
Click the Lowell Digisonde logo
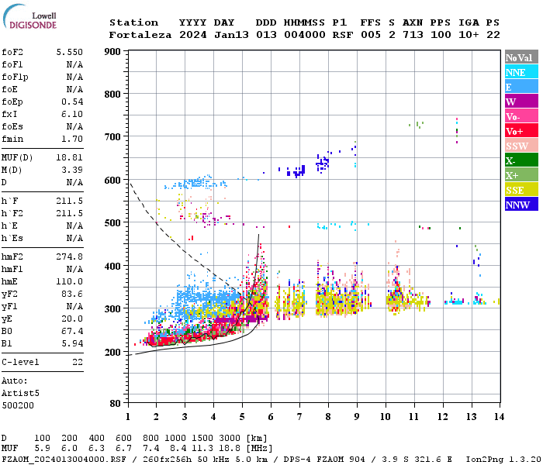(29, 16)
